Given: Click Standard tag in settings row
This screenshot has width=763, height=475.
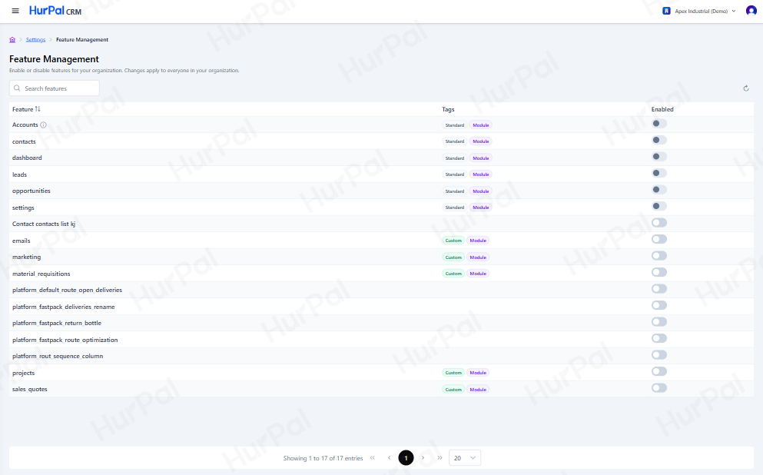Looking at the screenshot, I should (454, 208).
